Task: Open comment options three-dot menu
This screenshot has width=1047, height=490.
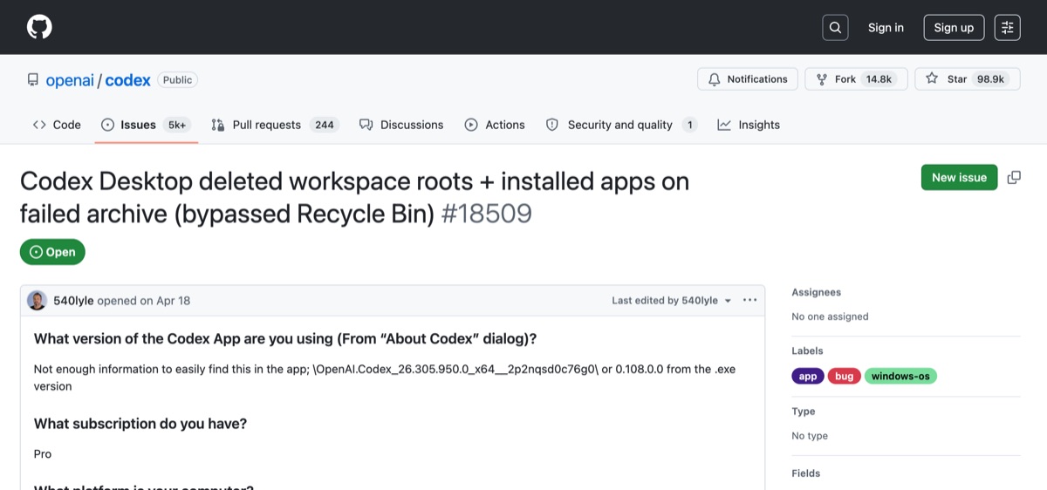Action: [750, 300]
